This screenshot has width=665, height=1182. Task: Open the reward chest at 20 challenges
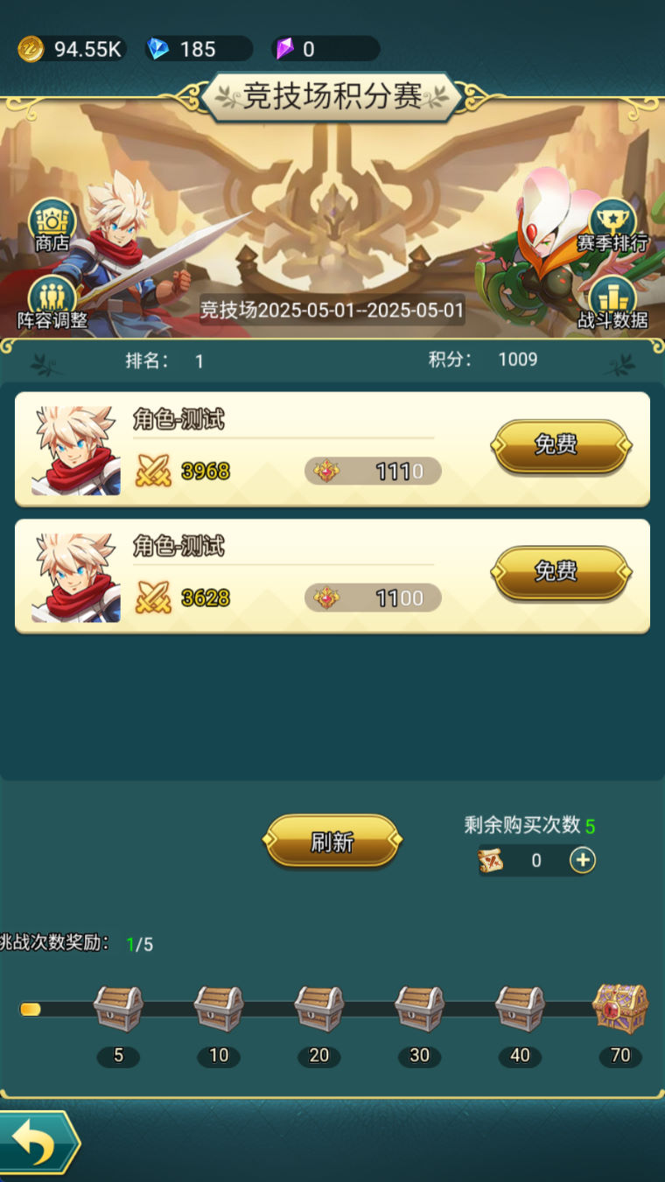pos(319,1009)
